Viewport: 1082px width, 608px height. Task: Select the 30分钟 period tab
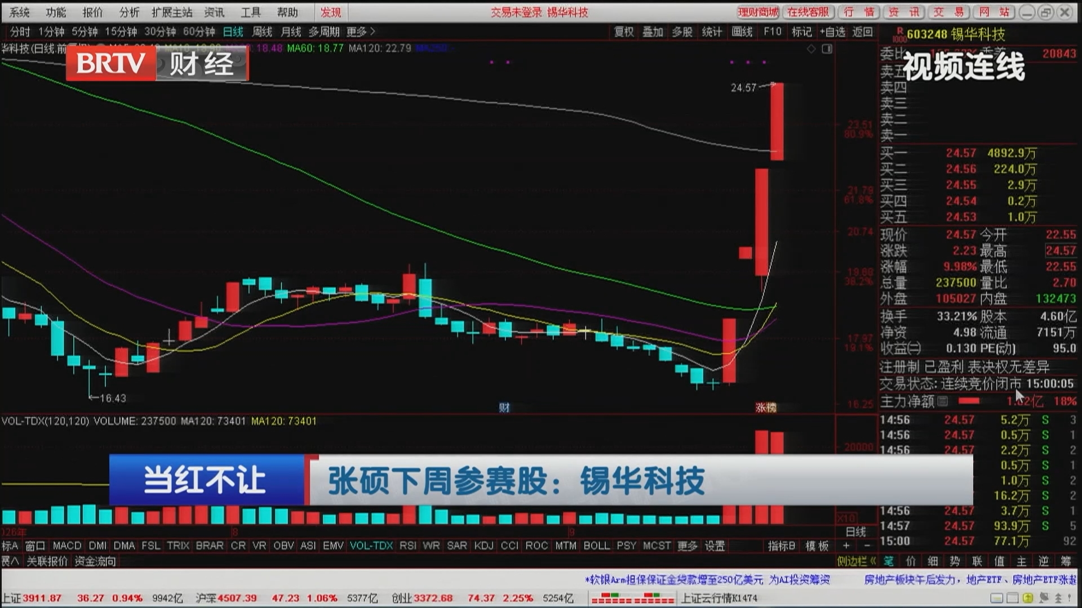tap(160, 32)
